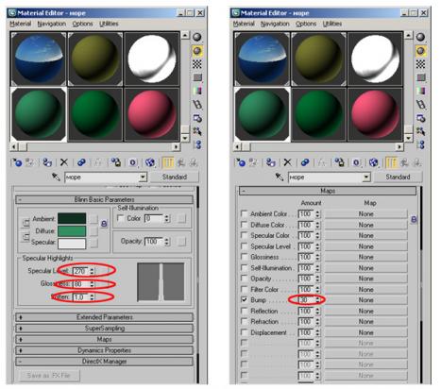The height and width of the screenshot is (389, 441).
Task: Click the Diffuse color swatch
Action: (72, 230)
